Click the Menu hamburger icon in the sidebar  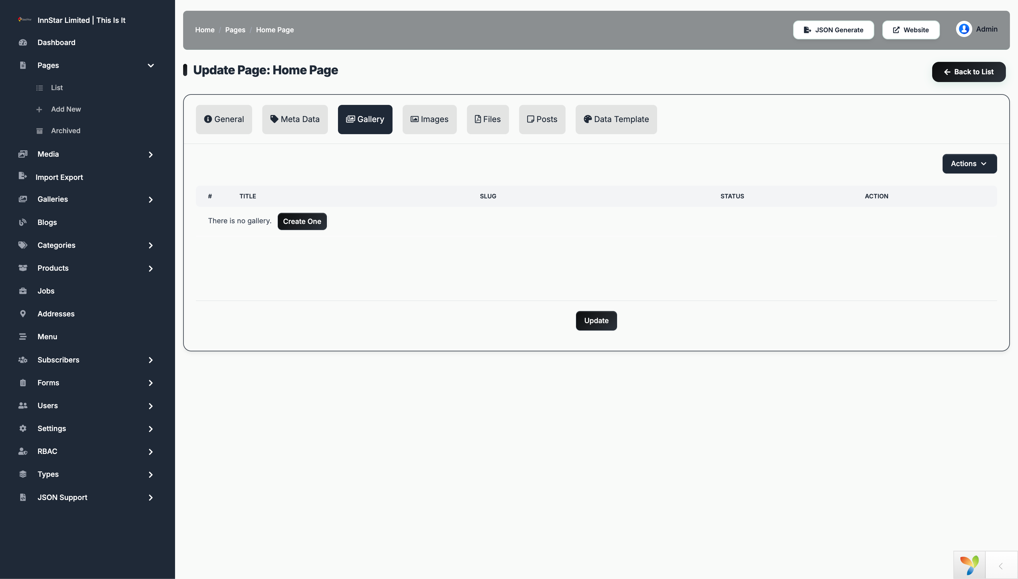click(23, 337)
